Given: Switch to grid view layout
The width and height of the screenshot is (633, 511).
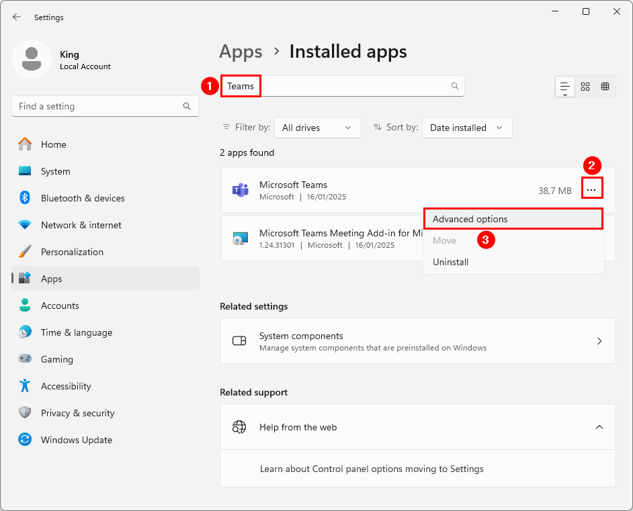Looking at the screenshot, I should point(585,87).
